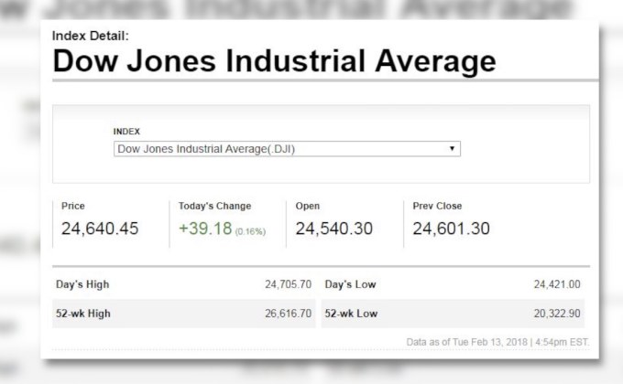Click the (0.16%) percent change
Screen dimensions: 623x384
[250, 231]
